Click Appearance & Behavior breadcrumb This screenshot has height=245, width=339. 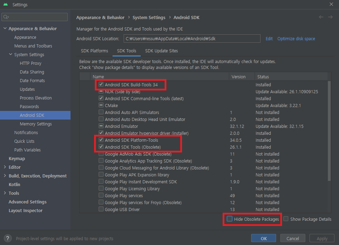(100, 17)
